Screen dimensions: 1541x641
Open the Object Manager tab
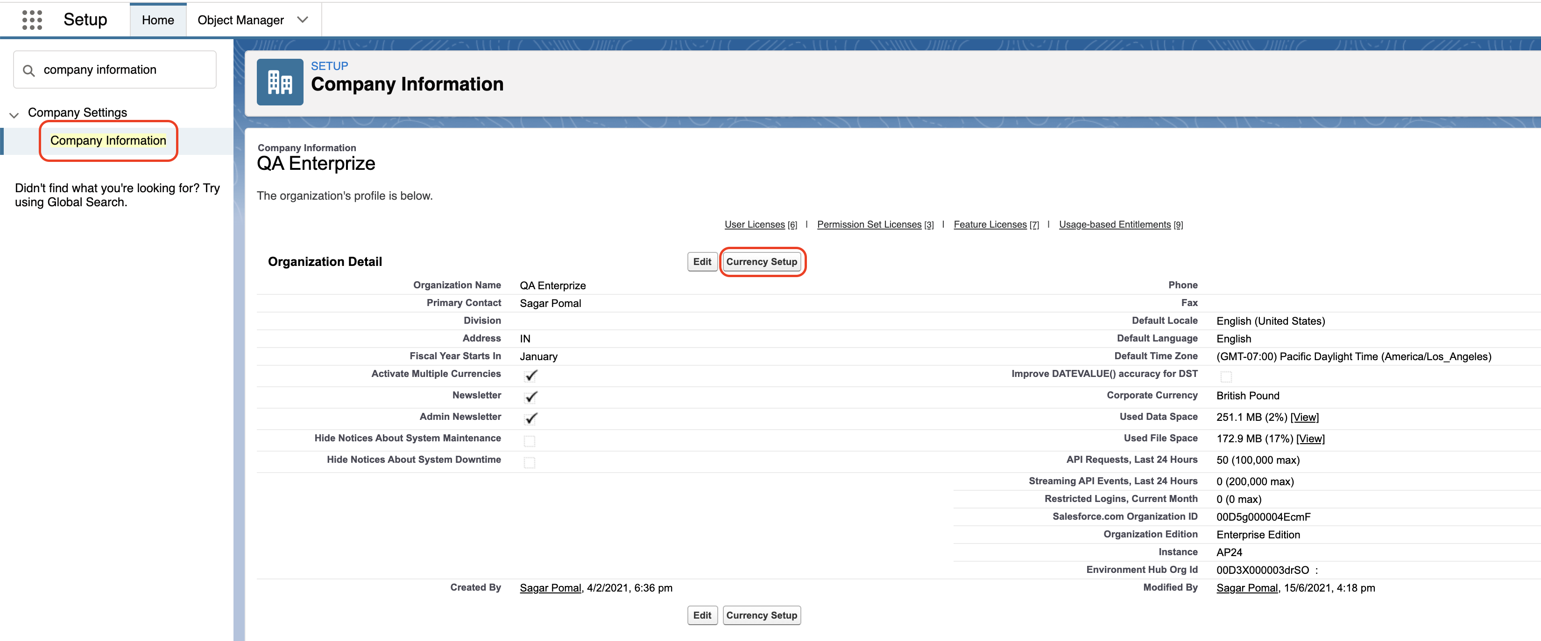240,21
